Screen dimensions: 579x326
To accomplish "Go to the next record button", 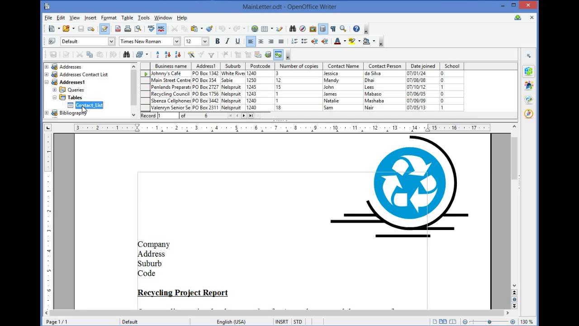I will point(244,116).
